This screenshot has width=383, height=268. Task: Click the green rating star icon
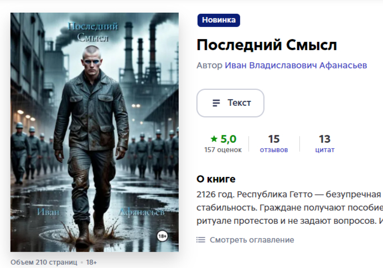(x=214, y=139)
